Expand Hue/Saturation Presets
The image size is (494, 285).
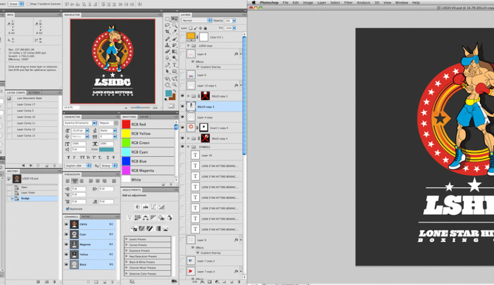point(127,256)
